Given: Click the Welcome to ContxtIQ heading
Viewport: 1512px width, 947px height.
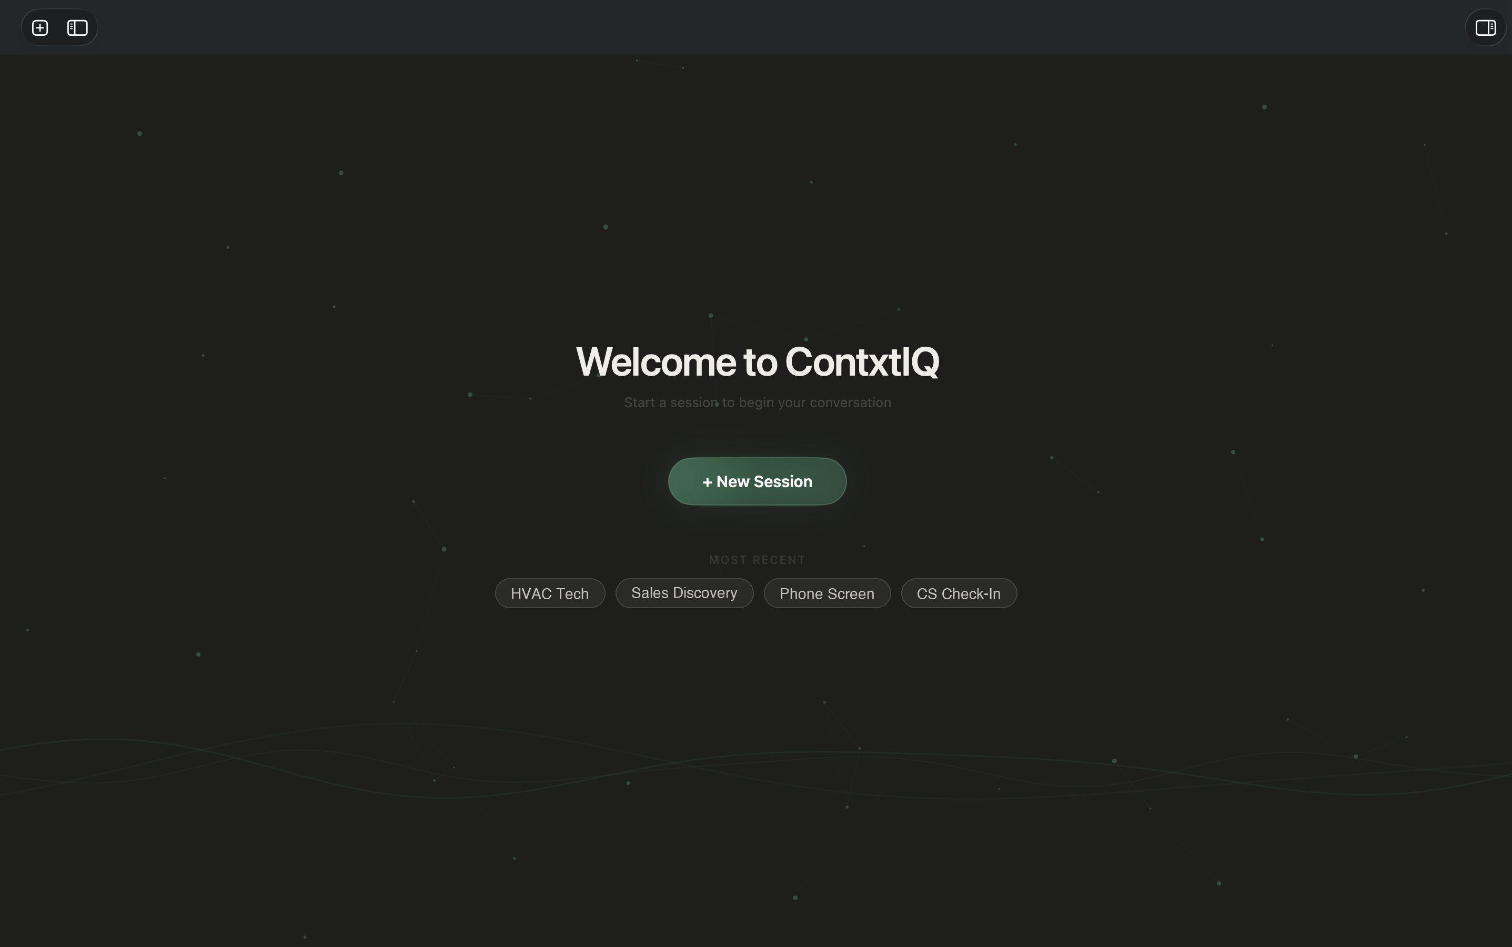Looking at the screenshot, I should [757, 361].
